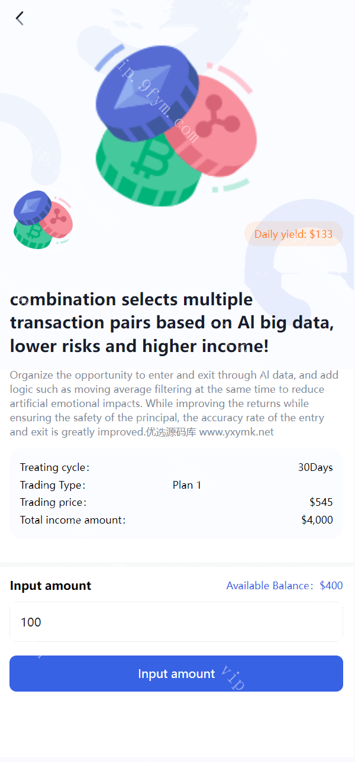Select the Daily yield $133 badge
This screenshot has height=762, width=355.
293,234
